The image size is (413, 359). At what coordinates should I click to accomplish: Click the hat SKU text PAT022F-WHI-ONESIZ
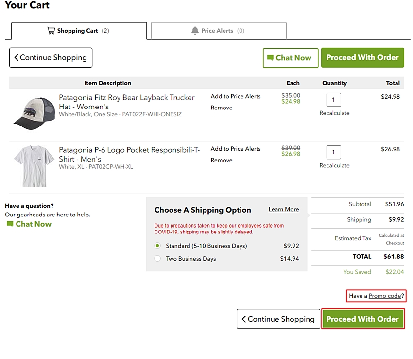[152, 114]
